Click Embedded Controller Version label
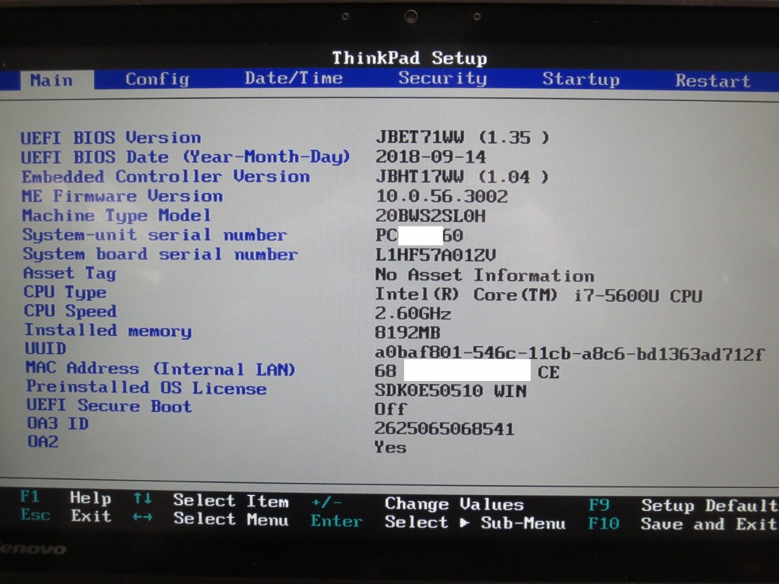The height and width of the screenshot is (584, 779). pyautogui.click(x=165, y=176)
